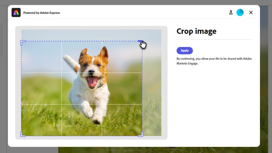Click the Adobe Marketo Engage sharing notice text
Screen dimensions: 272x153
[214, 61]
